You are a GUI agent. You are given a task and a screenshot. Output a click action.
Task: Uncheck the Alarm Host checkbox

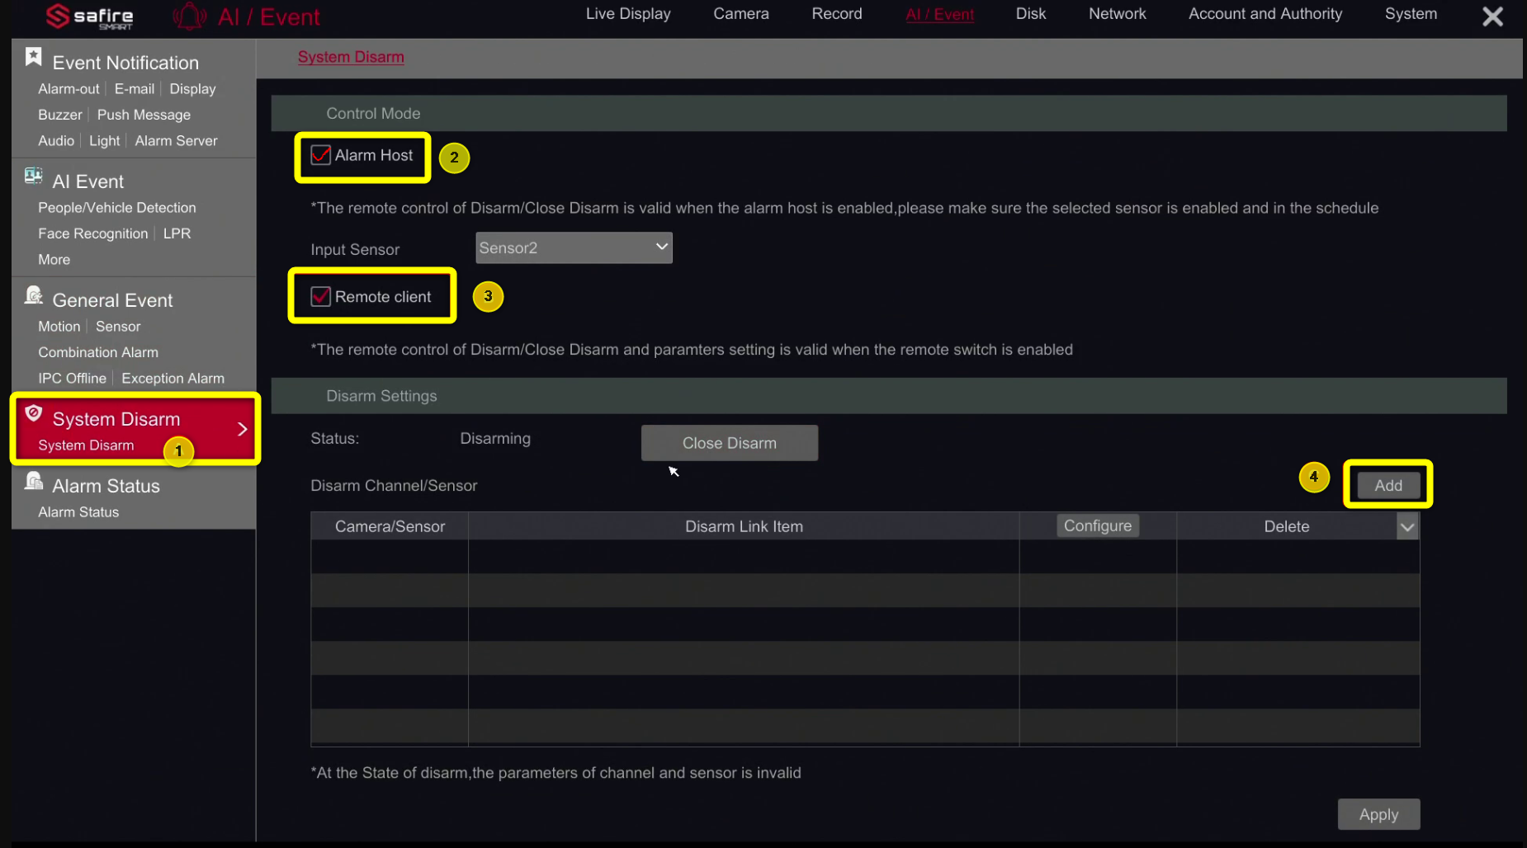click(320, 155)
